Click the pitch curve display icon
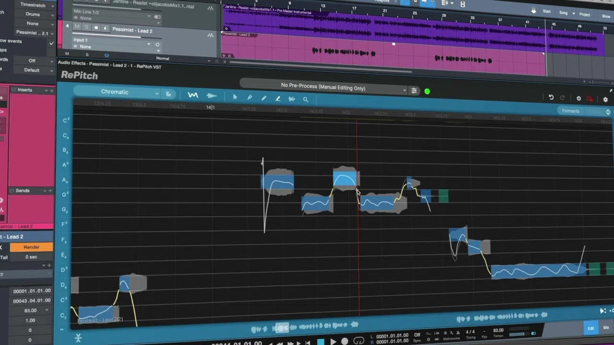Image resolution: width=614 pixels, height=345 pixels. click(x=194, y=95)
